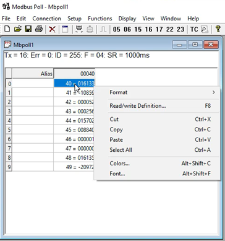This screenshot has height=241, width=225.
Task: Choose Select All from the context menu
Action: [158, 150]
